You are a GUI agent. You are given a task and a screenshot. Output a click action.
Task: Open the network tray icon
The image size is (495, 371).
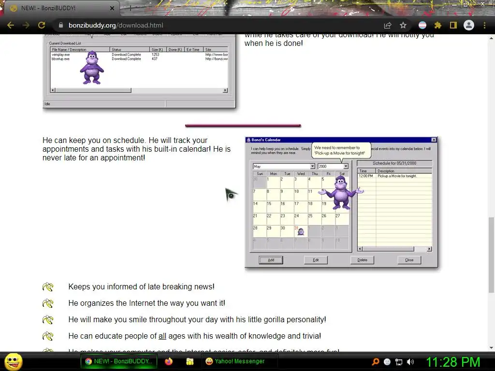399,362
